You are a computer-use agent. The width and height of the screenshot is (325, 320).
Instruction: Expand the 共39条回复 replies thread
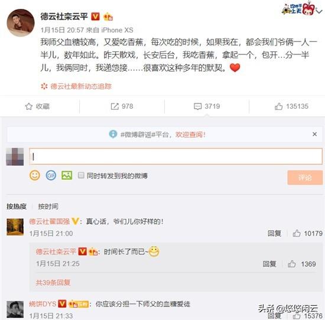53,282
